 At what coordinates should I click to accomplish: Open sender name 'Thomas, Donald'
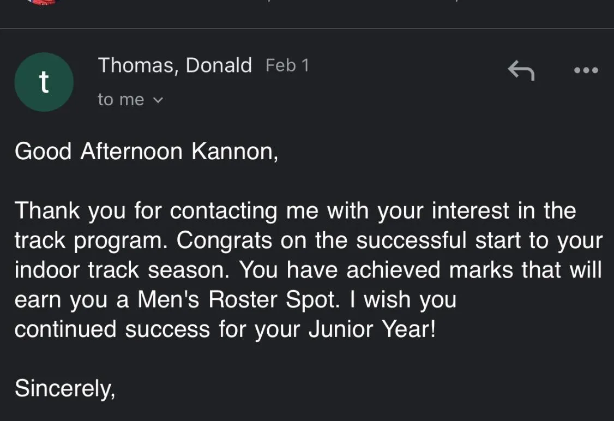point(174,65)
